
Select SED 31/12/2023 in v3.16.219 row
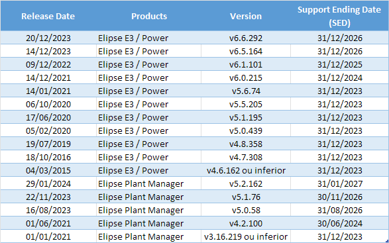[340, 236]
